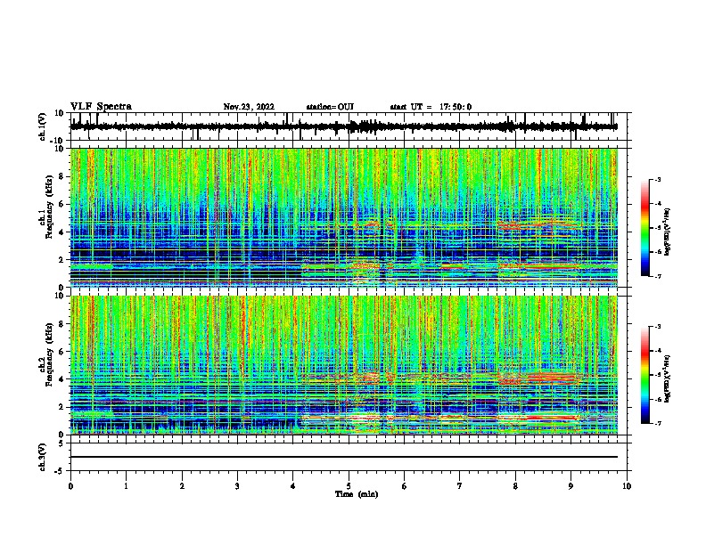Screen dimensions: 706x545
Task: Click the flat ch.3 voltage line
Action: pos(344,457)
